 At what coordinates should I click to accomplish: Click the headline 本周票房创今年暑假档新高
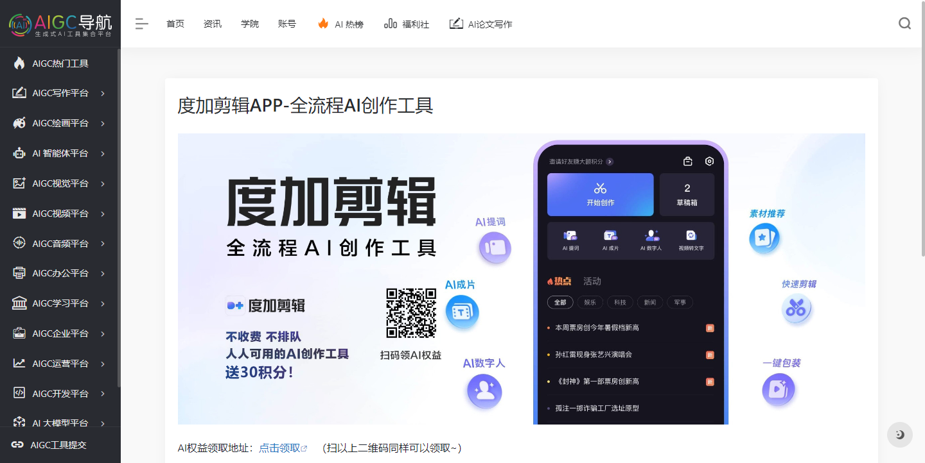[x=597, y=328]
